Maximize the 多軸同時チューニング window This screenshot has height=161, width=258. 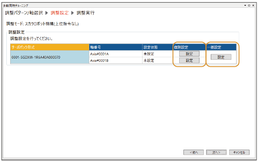(x=249, y=6)
